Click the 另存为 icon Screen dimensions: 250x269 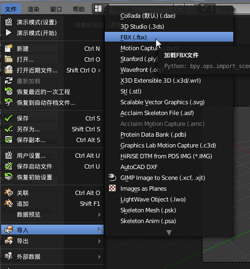pyautogui.click(x=8, y=129)
